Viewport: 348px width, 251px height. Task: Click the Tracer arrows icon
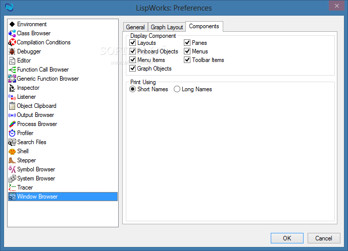tap(12, 187)
